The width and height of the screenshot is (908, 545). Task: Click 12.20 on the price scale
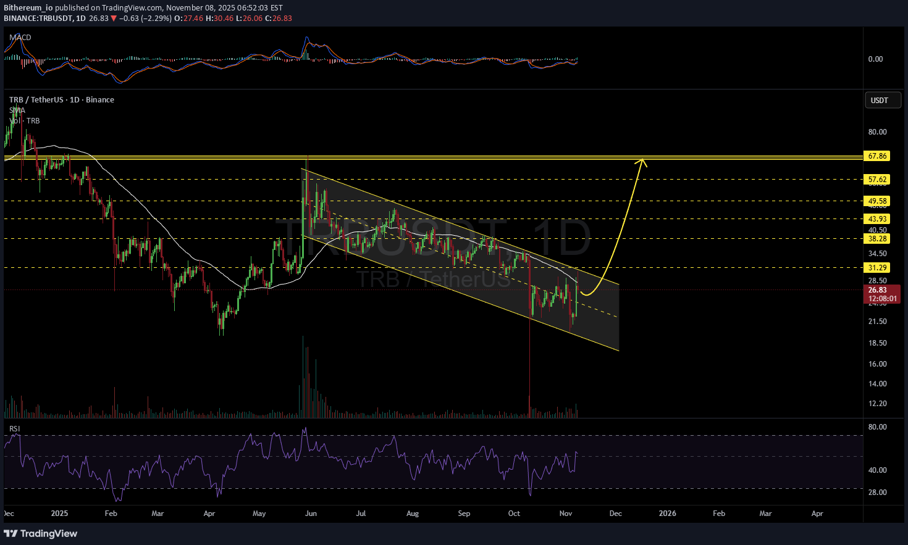coord(877,404)
